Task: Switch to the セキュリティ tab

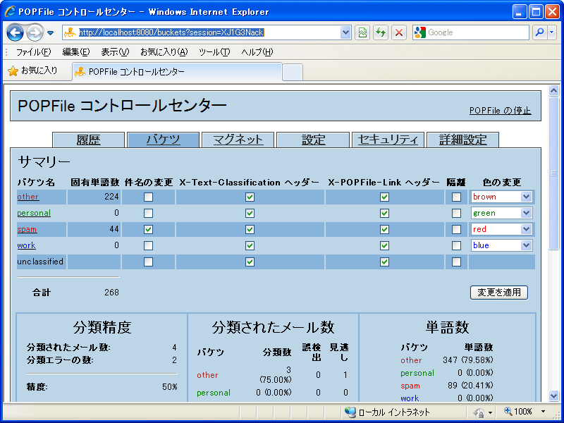Action: click(x=388, y=140)
